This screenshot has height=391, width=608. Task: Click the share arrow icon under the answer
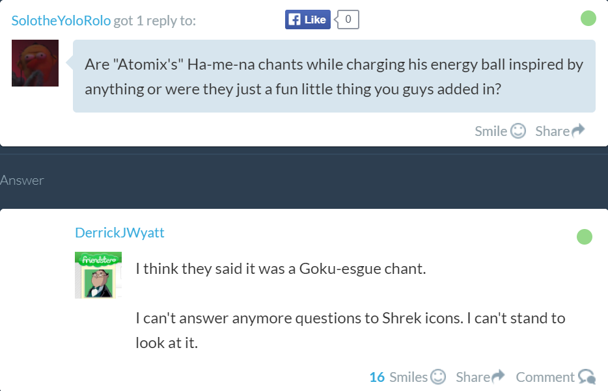(499, 377)
